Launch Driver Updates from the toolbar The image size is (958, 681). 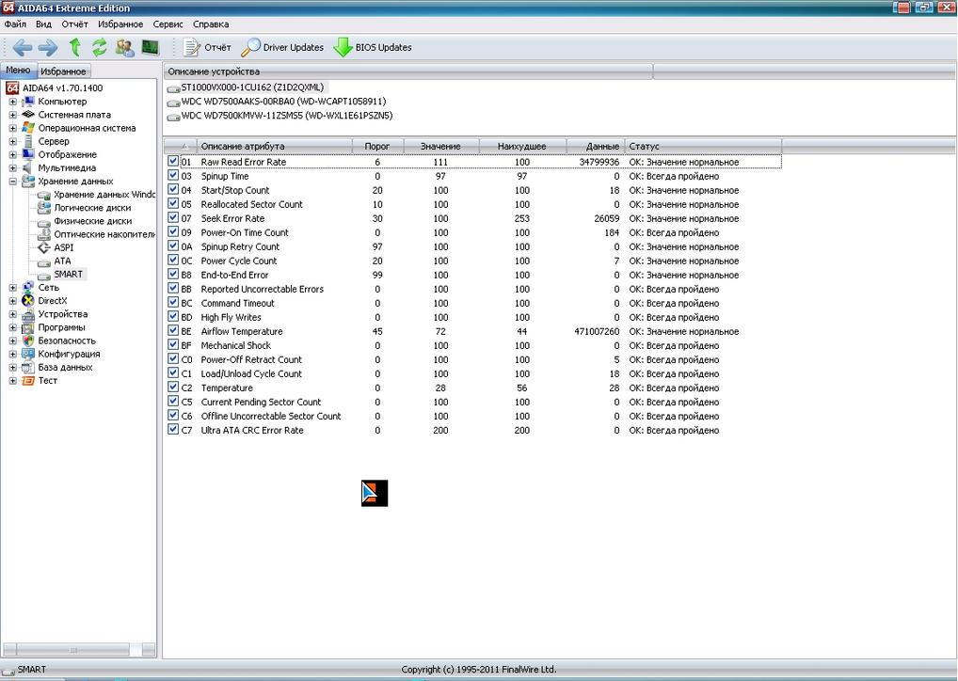[282, 48]
